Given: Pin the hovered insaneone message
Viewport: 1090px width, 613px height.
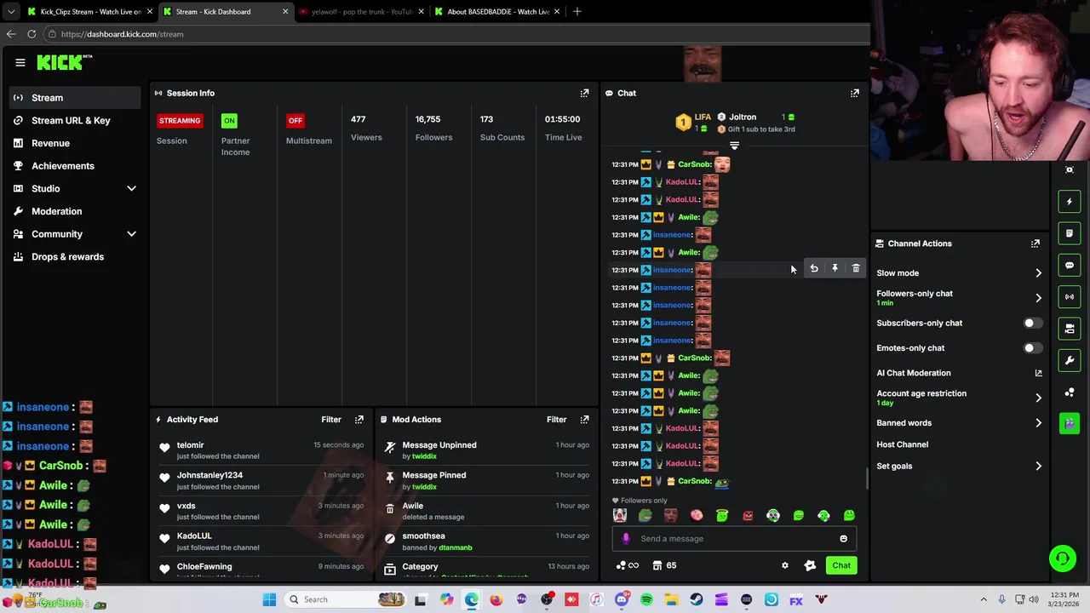Looking at the screenshot, I should (835, 268).
